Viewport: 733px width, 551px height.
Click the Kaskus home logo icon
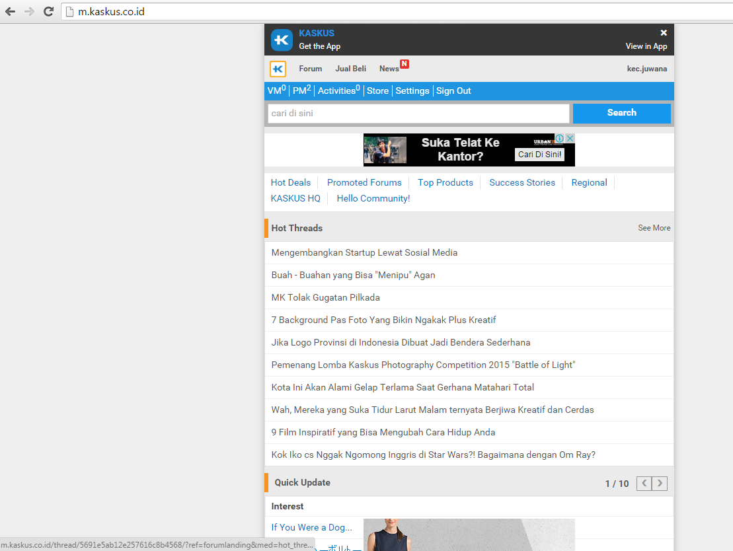(278, 69)
